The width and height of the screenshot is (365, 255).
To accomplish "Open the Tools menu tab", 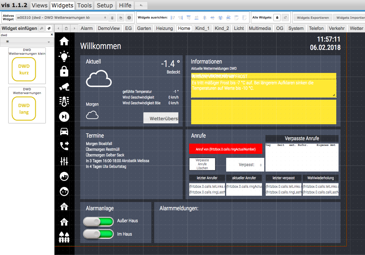I will point(84,5).
